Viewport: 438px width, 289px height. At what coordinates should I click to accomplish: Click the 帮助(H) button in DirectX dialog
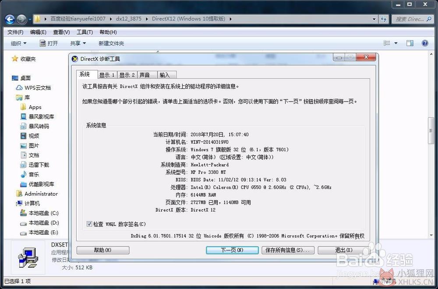click(x=103, y=250)
